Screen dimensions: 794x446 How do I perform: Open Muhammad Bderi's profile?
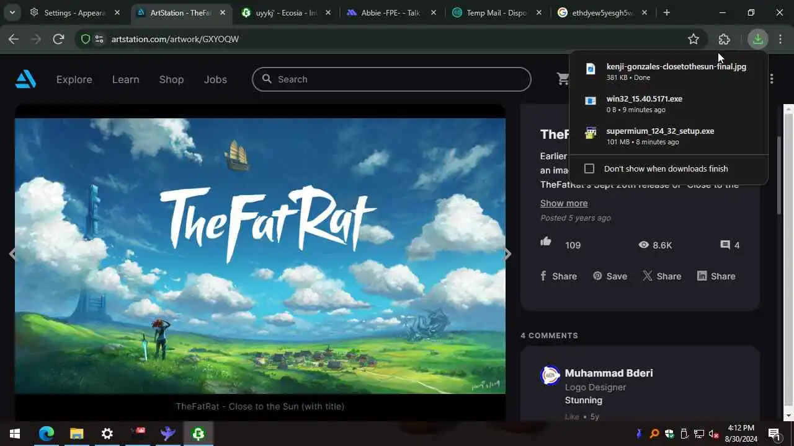[x=609, y=373]
